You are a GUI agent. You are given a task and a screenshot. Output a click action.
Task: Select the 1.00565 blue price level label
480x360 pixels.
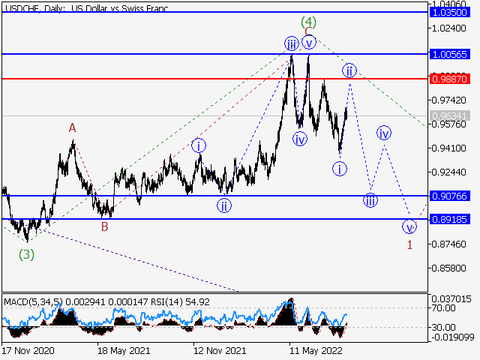(x=449, y=55)
